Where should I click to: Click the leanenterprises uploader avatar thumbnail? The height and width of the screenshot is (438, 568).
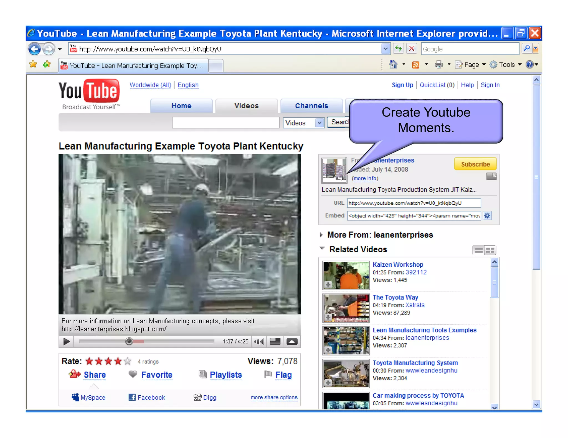[x=334, y=171]
